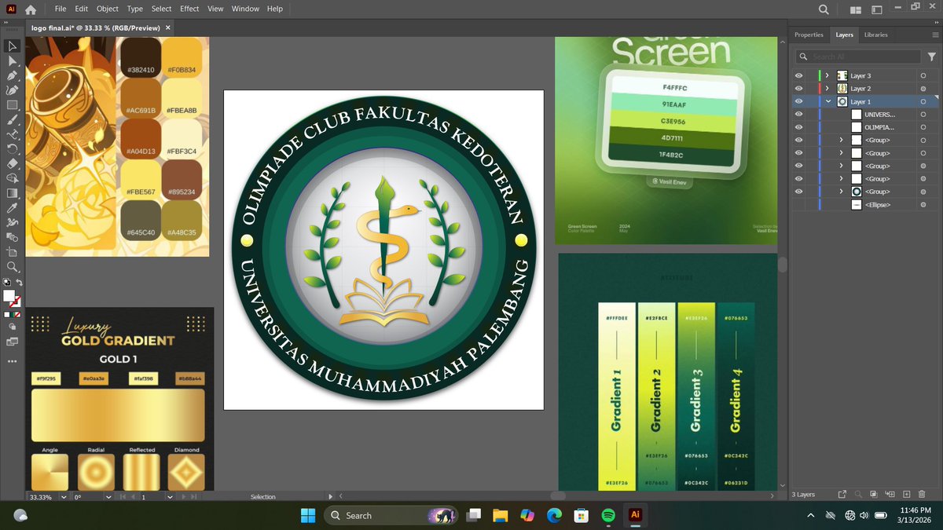The width and height of the screenshot is (943, 530).
Task: Open the Object menu
Action: pos(108,9)
